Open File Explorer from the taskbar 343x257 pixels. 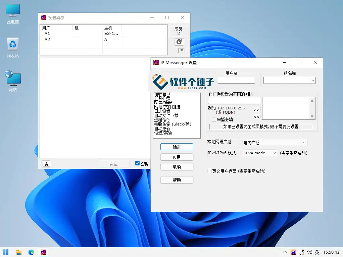click(x=19, y=252)
